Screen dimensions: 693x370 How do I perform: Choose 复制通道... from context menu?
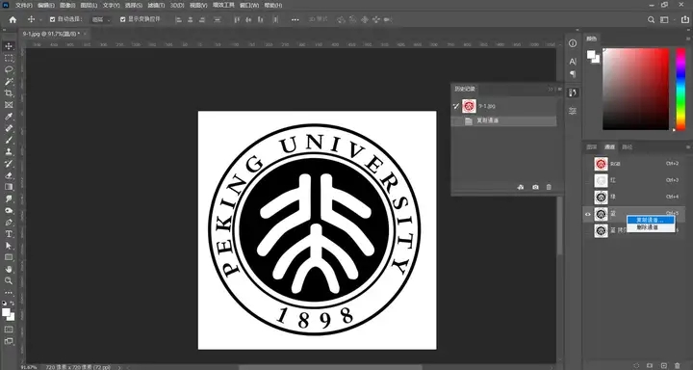pyautogui.click(x=651, y=220)
